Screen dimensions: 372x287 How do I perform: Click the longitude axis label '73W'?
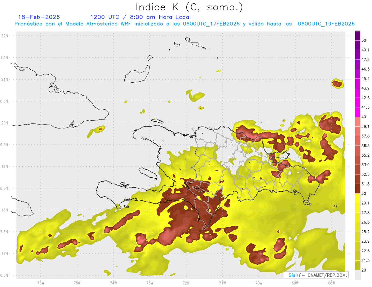pyautogui.click(x=150, y=283)
